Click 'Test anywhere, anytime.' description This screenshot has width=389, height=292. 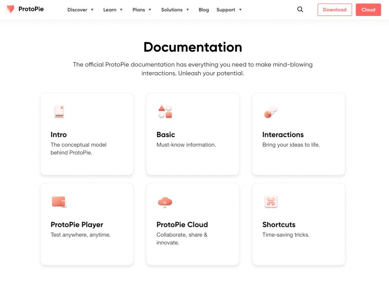point(81,235)
